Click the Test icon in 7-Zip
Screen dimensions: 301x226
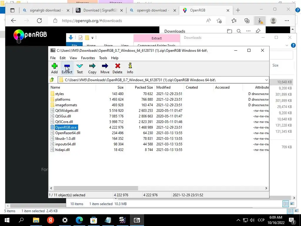[80, 68]
